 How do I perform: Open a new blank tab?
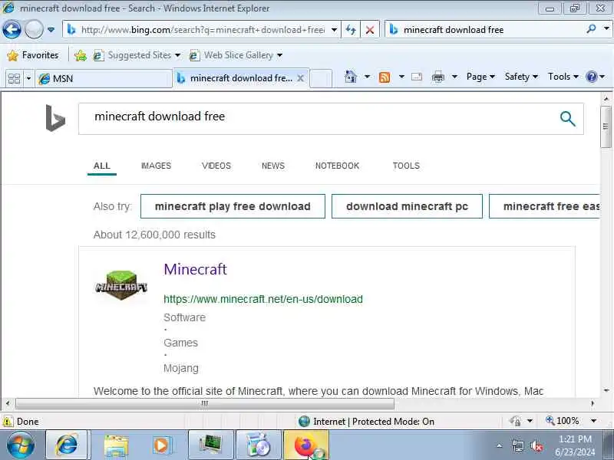(x=321, y=78)
